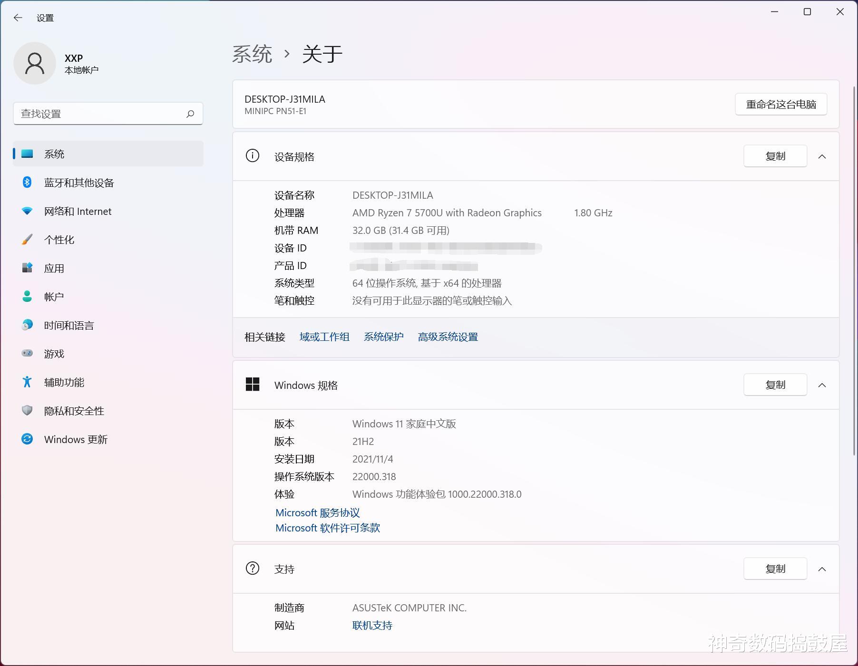Open 游戏 settings page
This screenshot has width=858, height=666.
pos(108,354)
